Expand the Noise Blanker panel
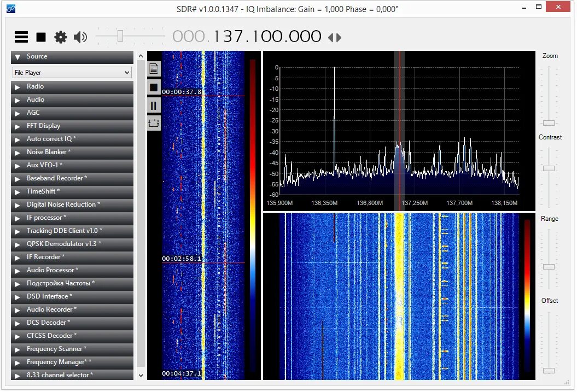This screenshot has height=392, width=577. click(72, 152)
